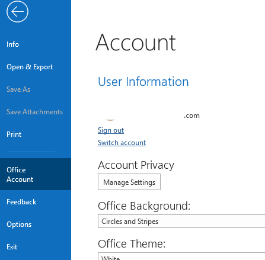
Task: Open the Office Background dropdown
Action: pyautogui.click(x=181, y=222)
